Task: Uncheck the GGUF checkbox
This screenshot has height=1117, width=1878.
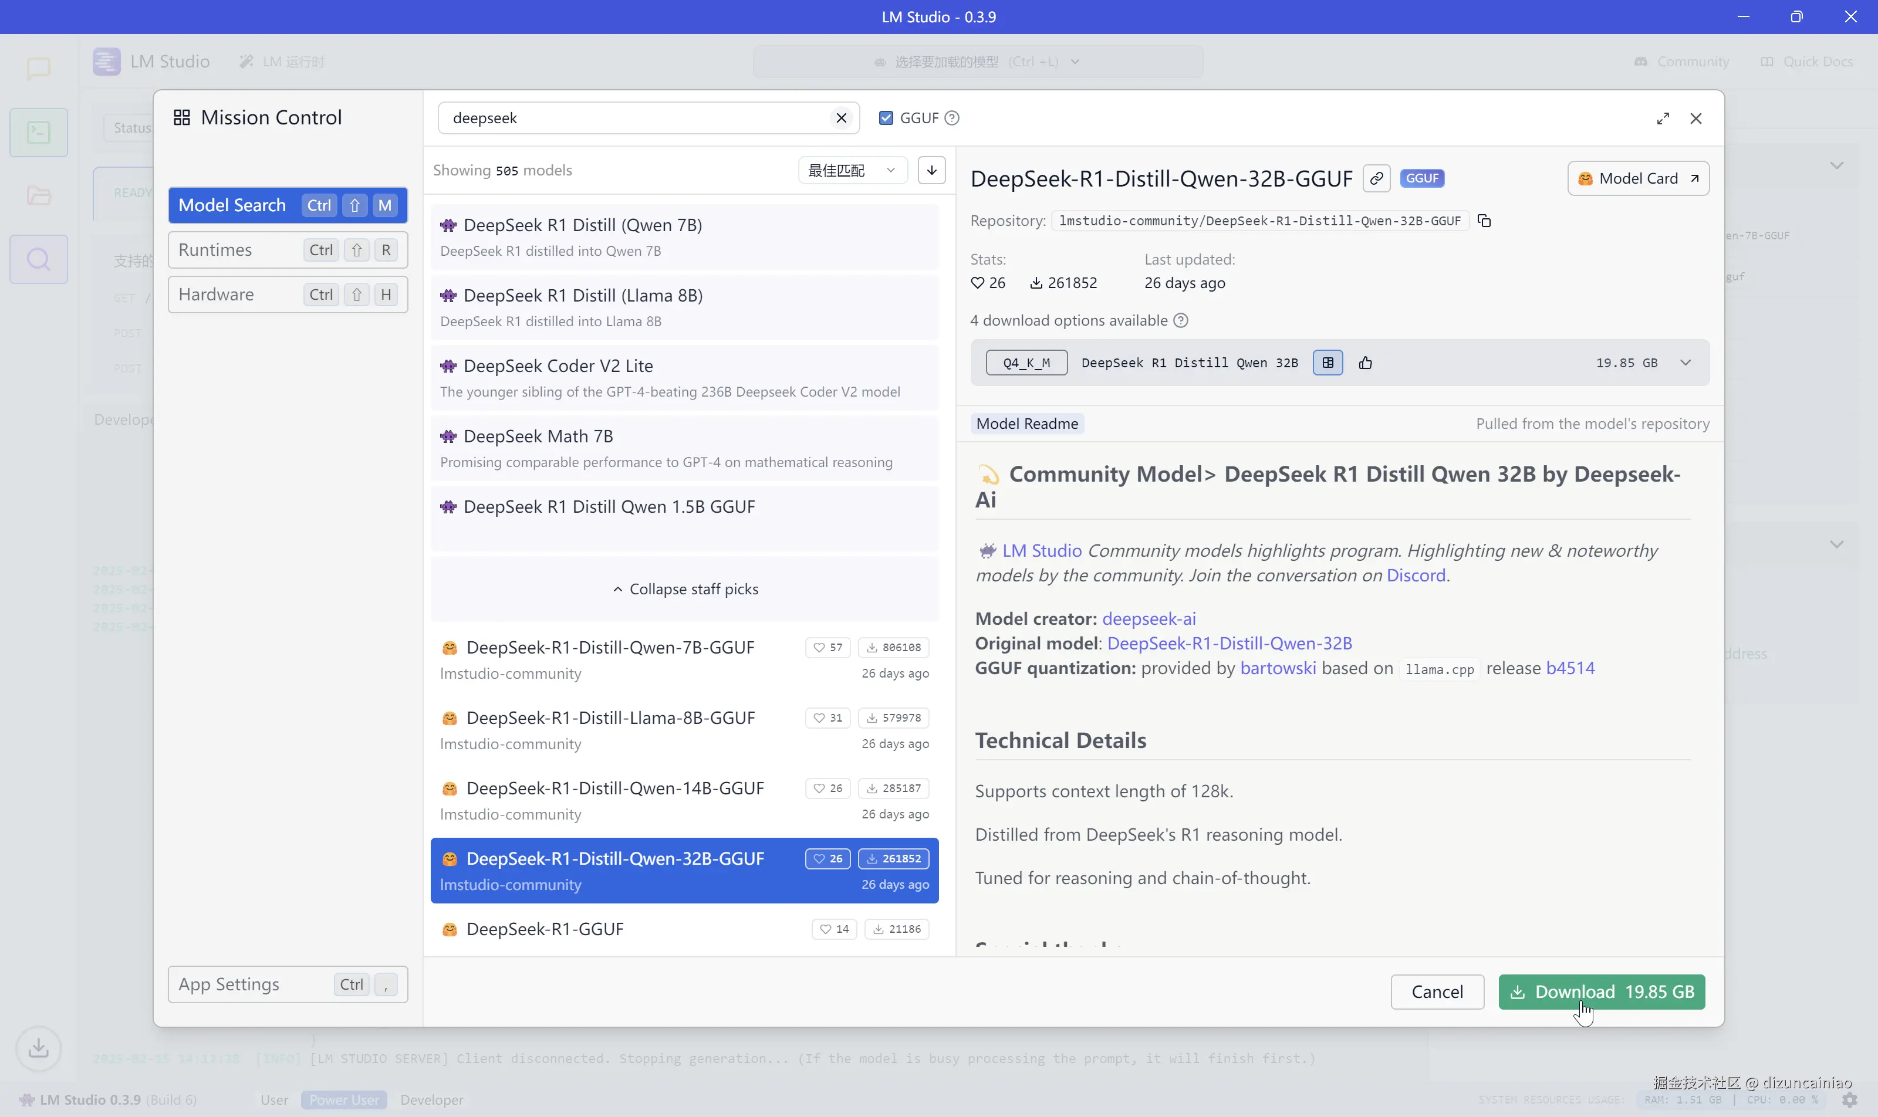Action: tap(886, 118)
